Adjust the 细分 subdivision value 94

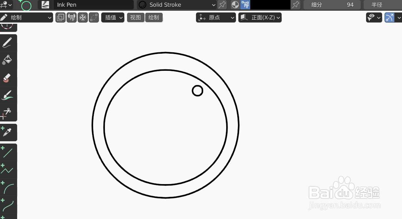(332, 5)
